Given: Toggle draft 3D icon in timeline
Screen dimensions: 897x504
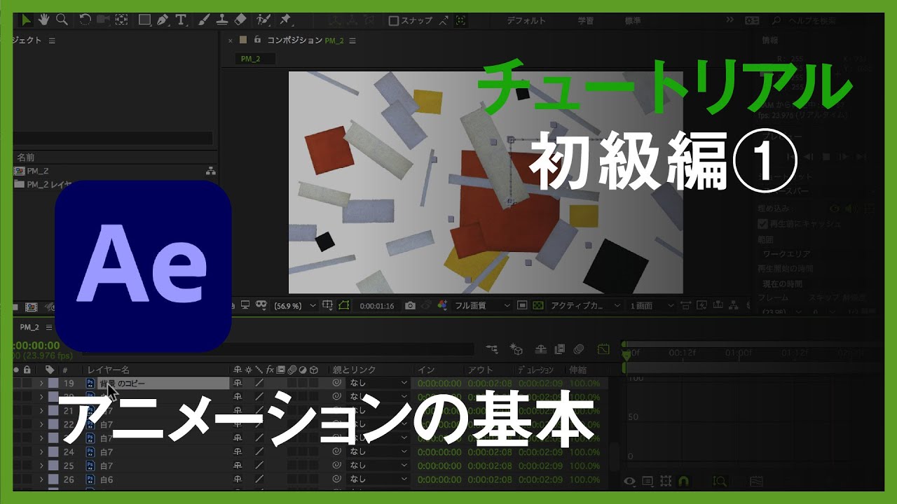Looking at the screenshot, I should coord(516,349).
